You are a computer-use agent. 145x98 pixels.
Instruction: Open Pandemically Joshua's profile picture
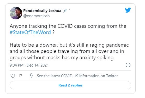[x=16, y=13]
